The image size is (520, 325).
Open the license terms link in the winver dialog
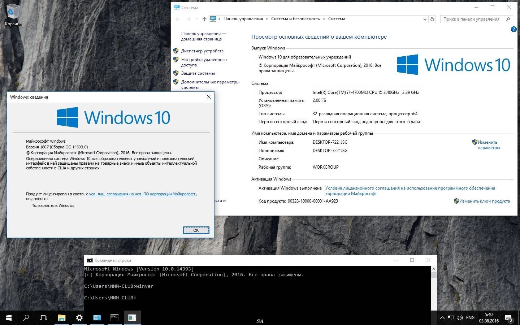[x=142, y=194]
